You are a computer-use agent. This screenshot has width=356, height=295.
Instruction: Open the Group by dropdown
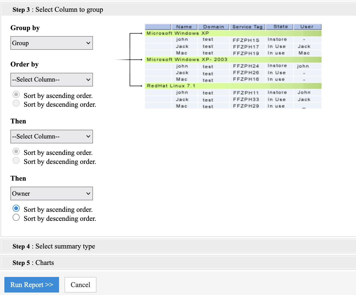pos(52,43)
